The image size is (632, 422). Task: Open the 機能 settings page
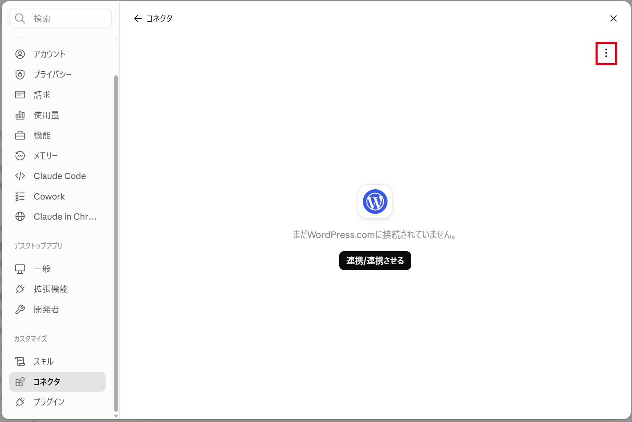coord(57,135)
